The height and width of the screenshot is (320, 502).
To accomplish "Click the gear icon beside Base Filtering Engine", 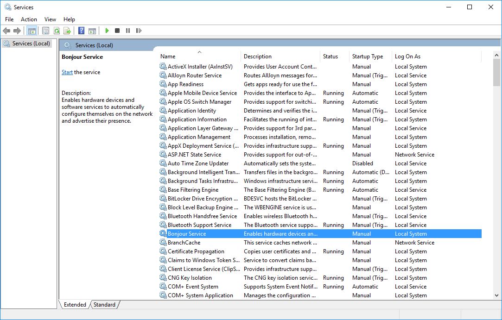I will click(x=163, y=190).
